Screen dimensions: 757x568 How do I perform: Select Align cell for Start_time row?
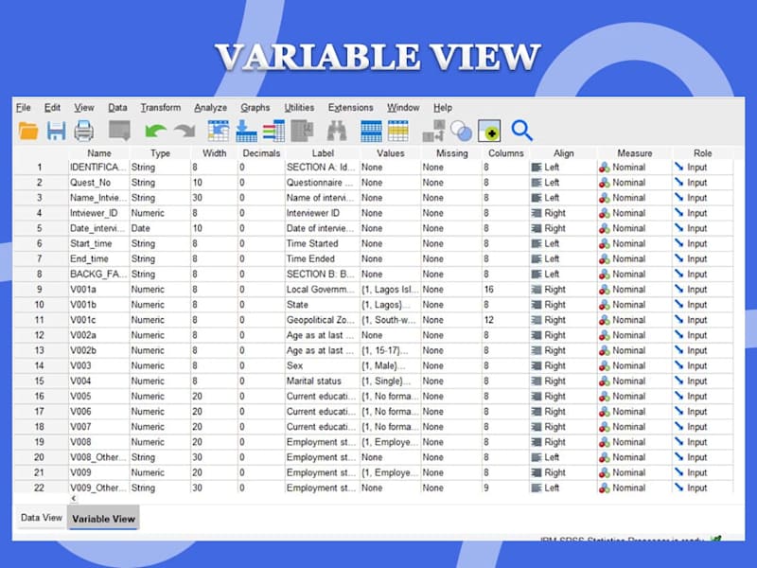coord(563,243)
